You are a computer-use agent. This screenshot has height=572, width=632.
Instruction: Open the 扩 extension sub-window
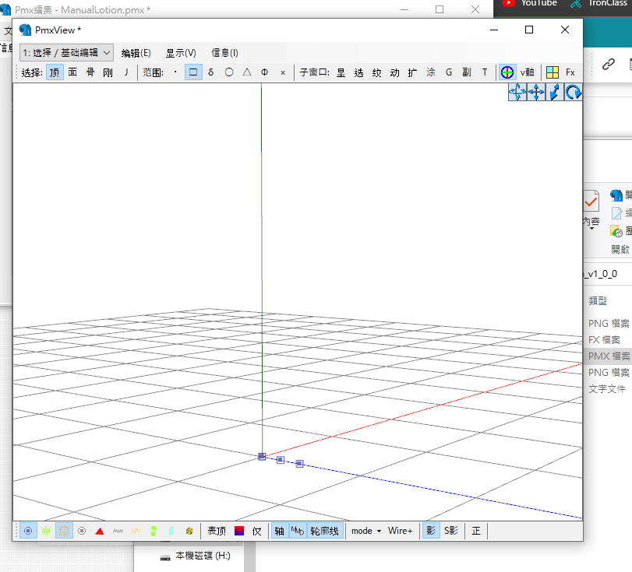tap(412, 72)
